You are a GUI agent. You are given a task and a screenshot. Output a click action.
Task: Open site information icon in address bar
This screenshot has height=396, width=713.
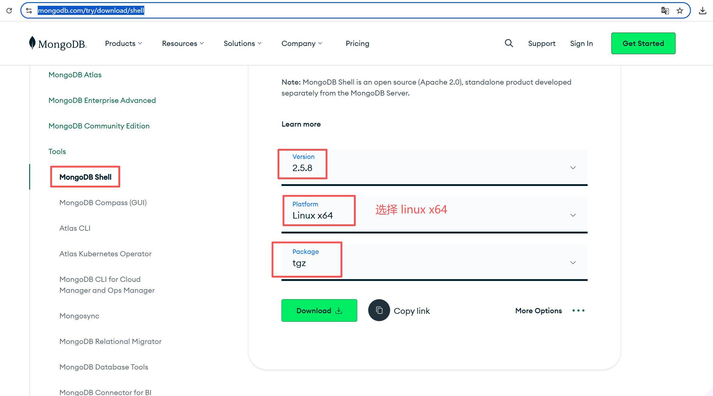pyautogui.click(x=29, y=11)
